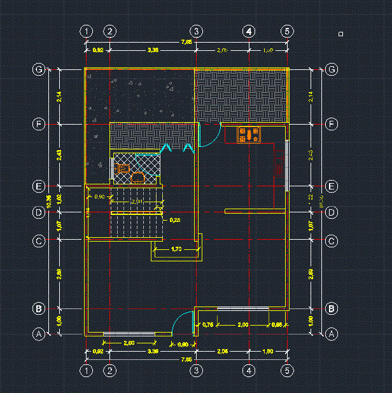Select the left-side 2,88 dimension text

pos(59,274)
